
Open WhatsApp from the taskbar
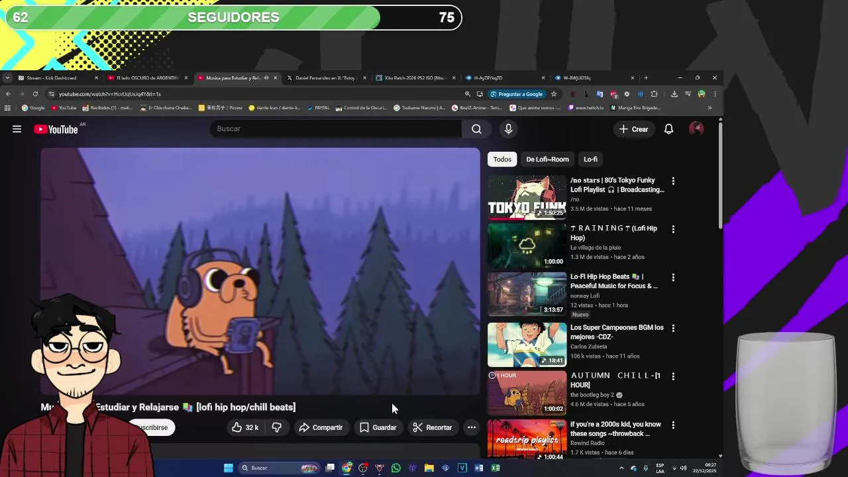(x=396, y=468)
